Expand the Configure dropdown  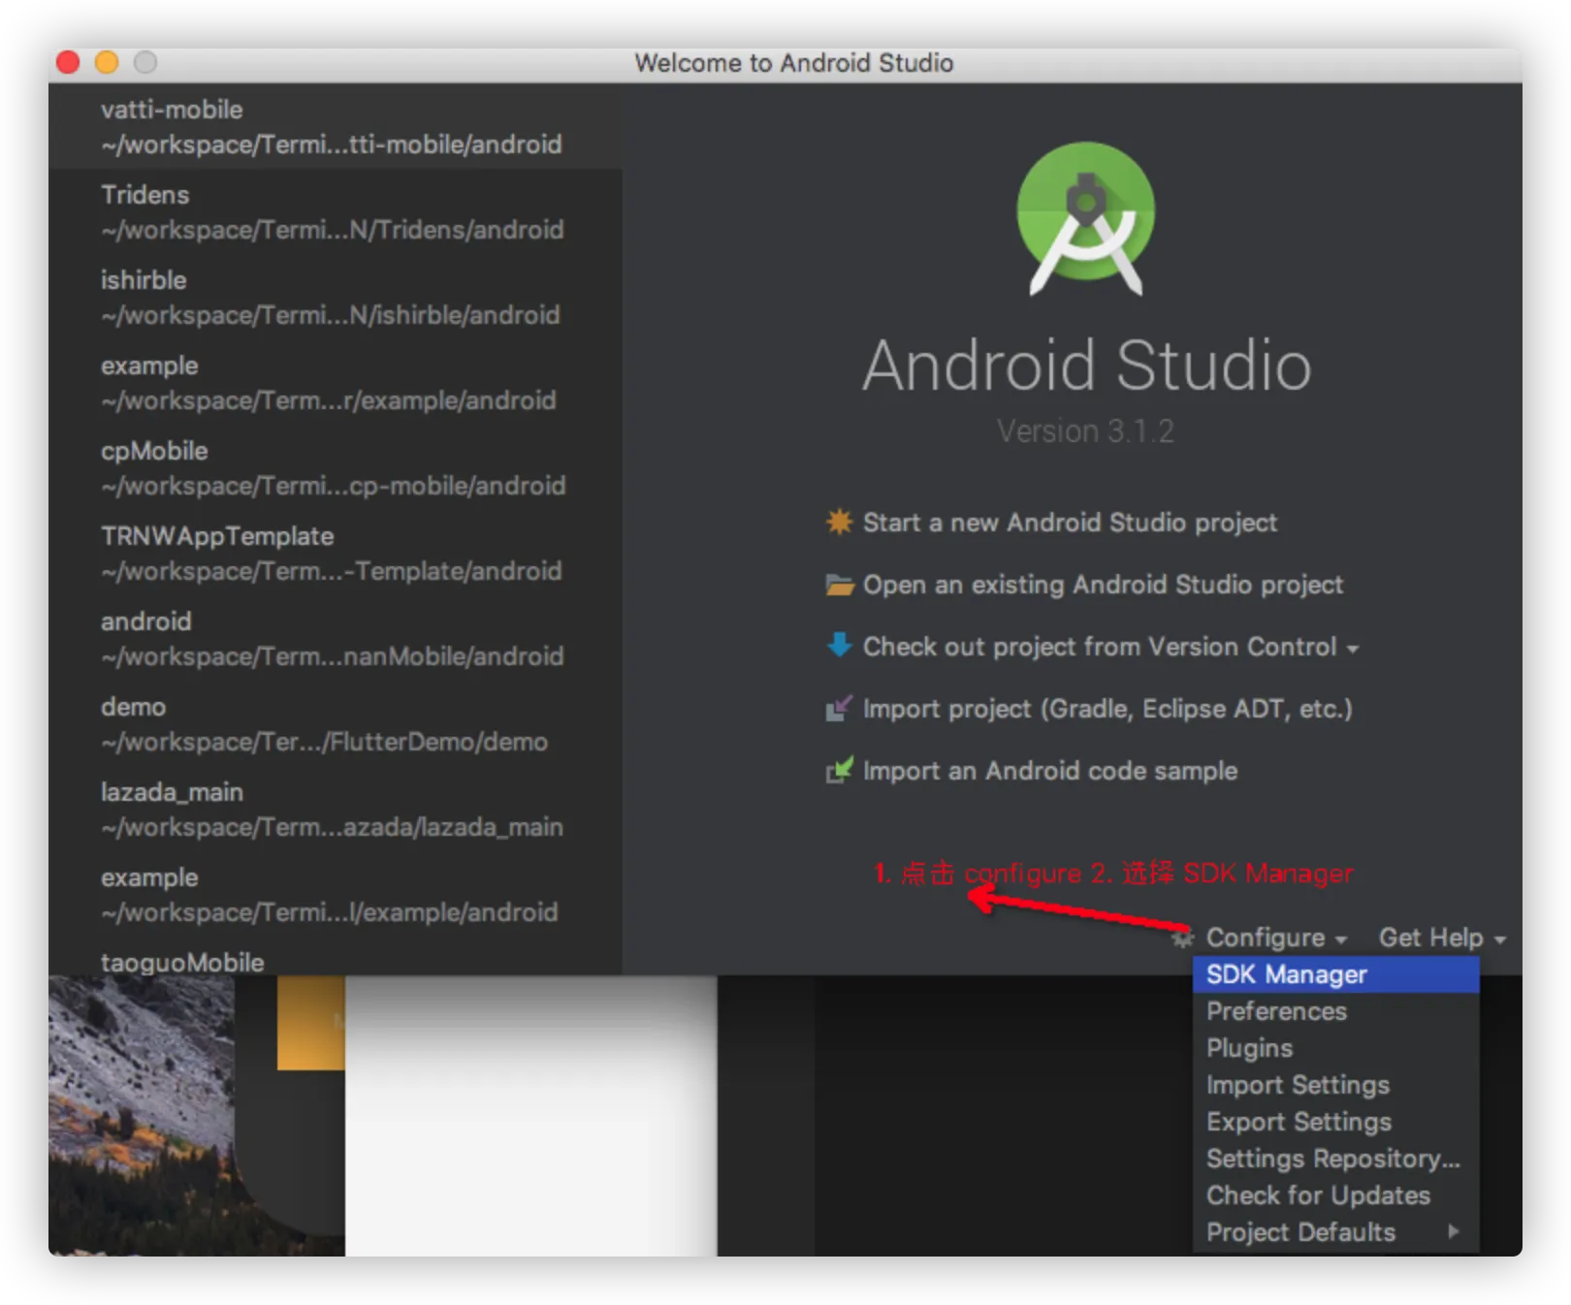(x=1274, y=938)
